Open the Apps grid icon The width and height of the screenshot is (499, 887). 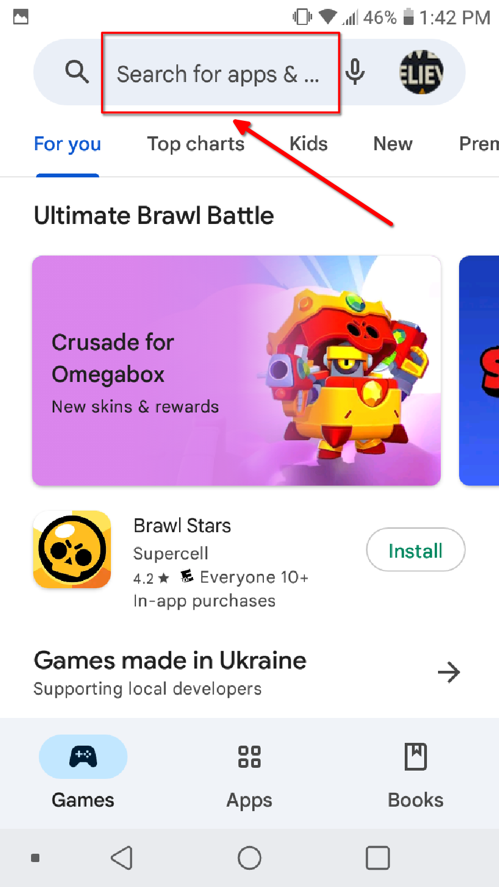pos(249,757)
